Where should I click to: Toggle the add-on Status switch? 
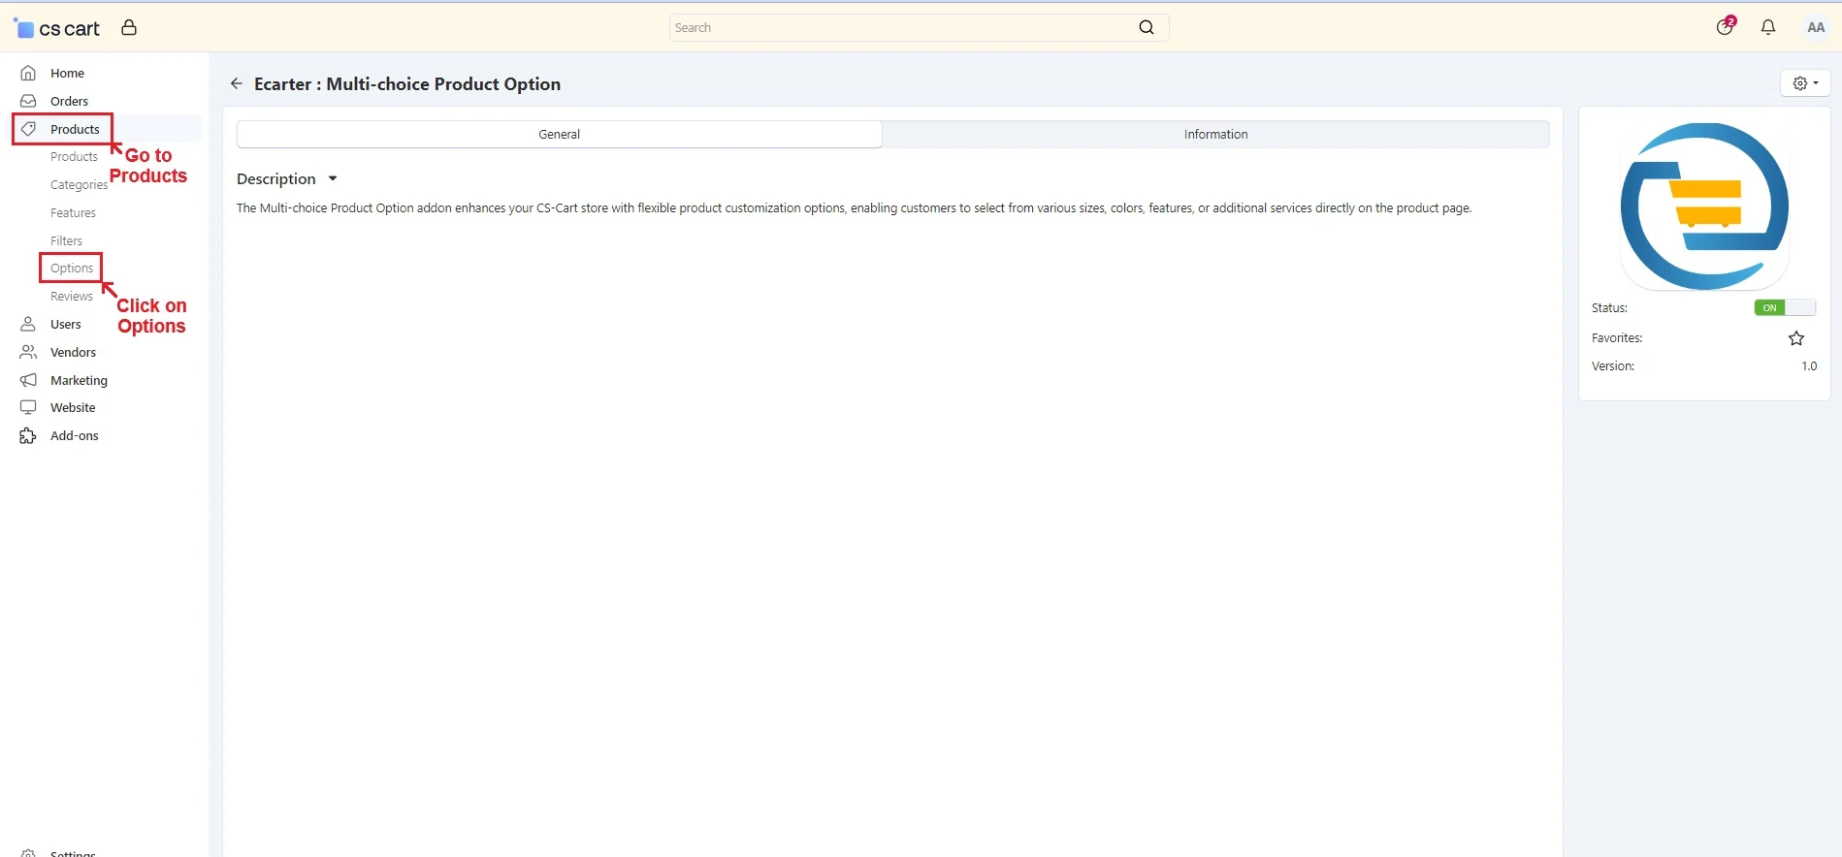1785,307
